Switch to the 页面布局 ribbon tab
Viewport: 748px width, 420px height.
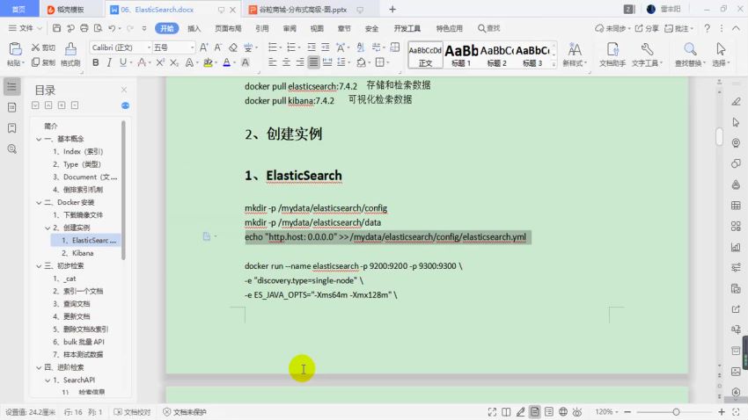pyautogui.click(x=228, y=29)
